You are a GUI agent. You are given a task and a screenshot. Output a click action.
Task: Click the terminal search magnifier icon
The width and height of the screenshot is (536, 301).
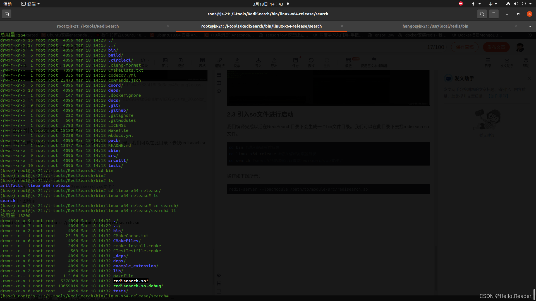tap(482, 14)
